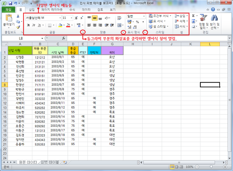This screenshot has height=171, width=233.
Task: Click the Increase Font Size icon
Action: click(x=76, y=18)
